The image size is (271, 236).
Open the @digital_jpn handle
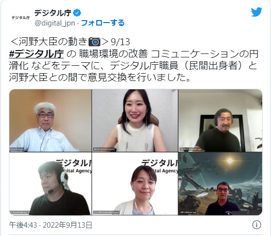click(x=55, y=23)
